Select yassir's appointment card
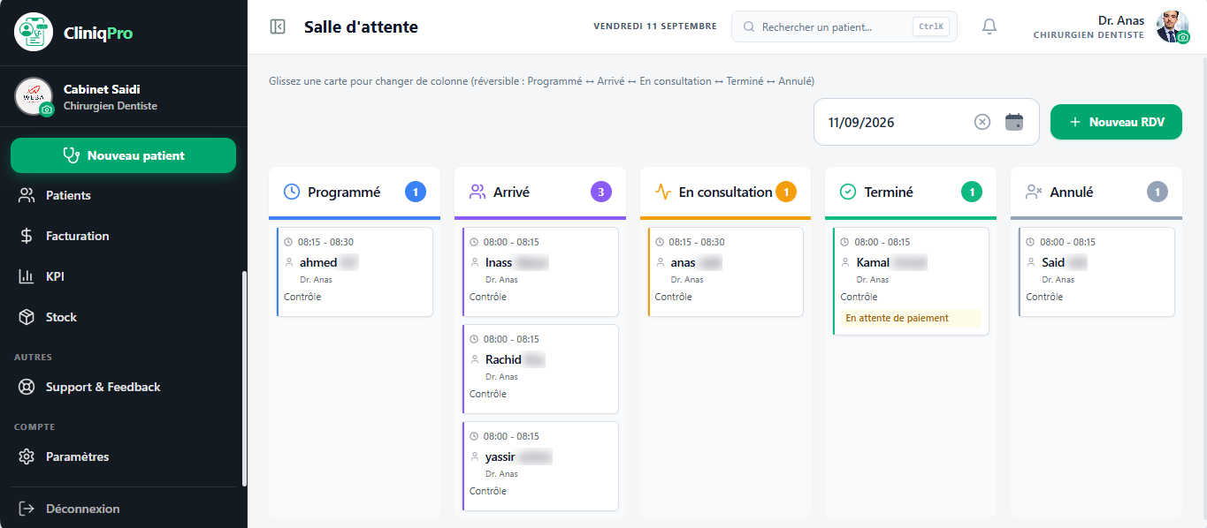This screenshot has height=528, width=1207. coord(540,466)
